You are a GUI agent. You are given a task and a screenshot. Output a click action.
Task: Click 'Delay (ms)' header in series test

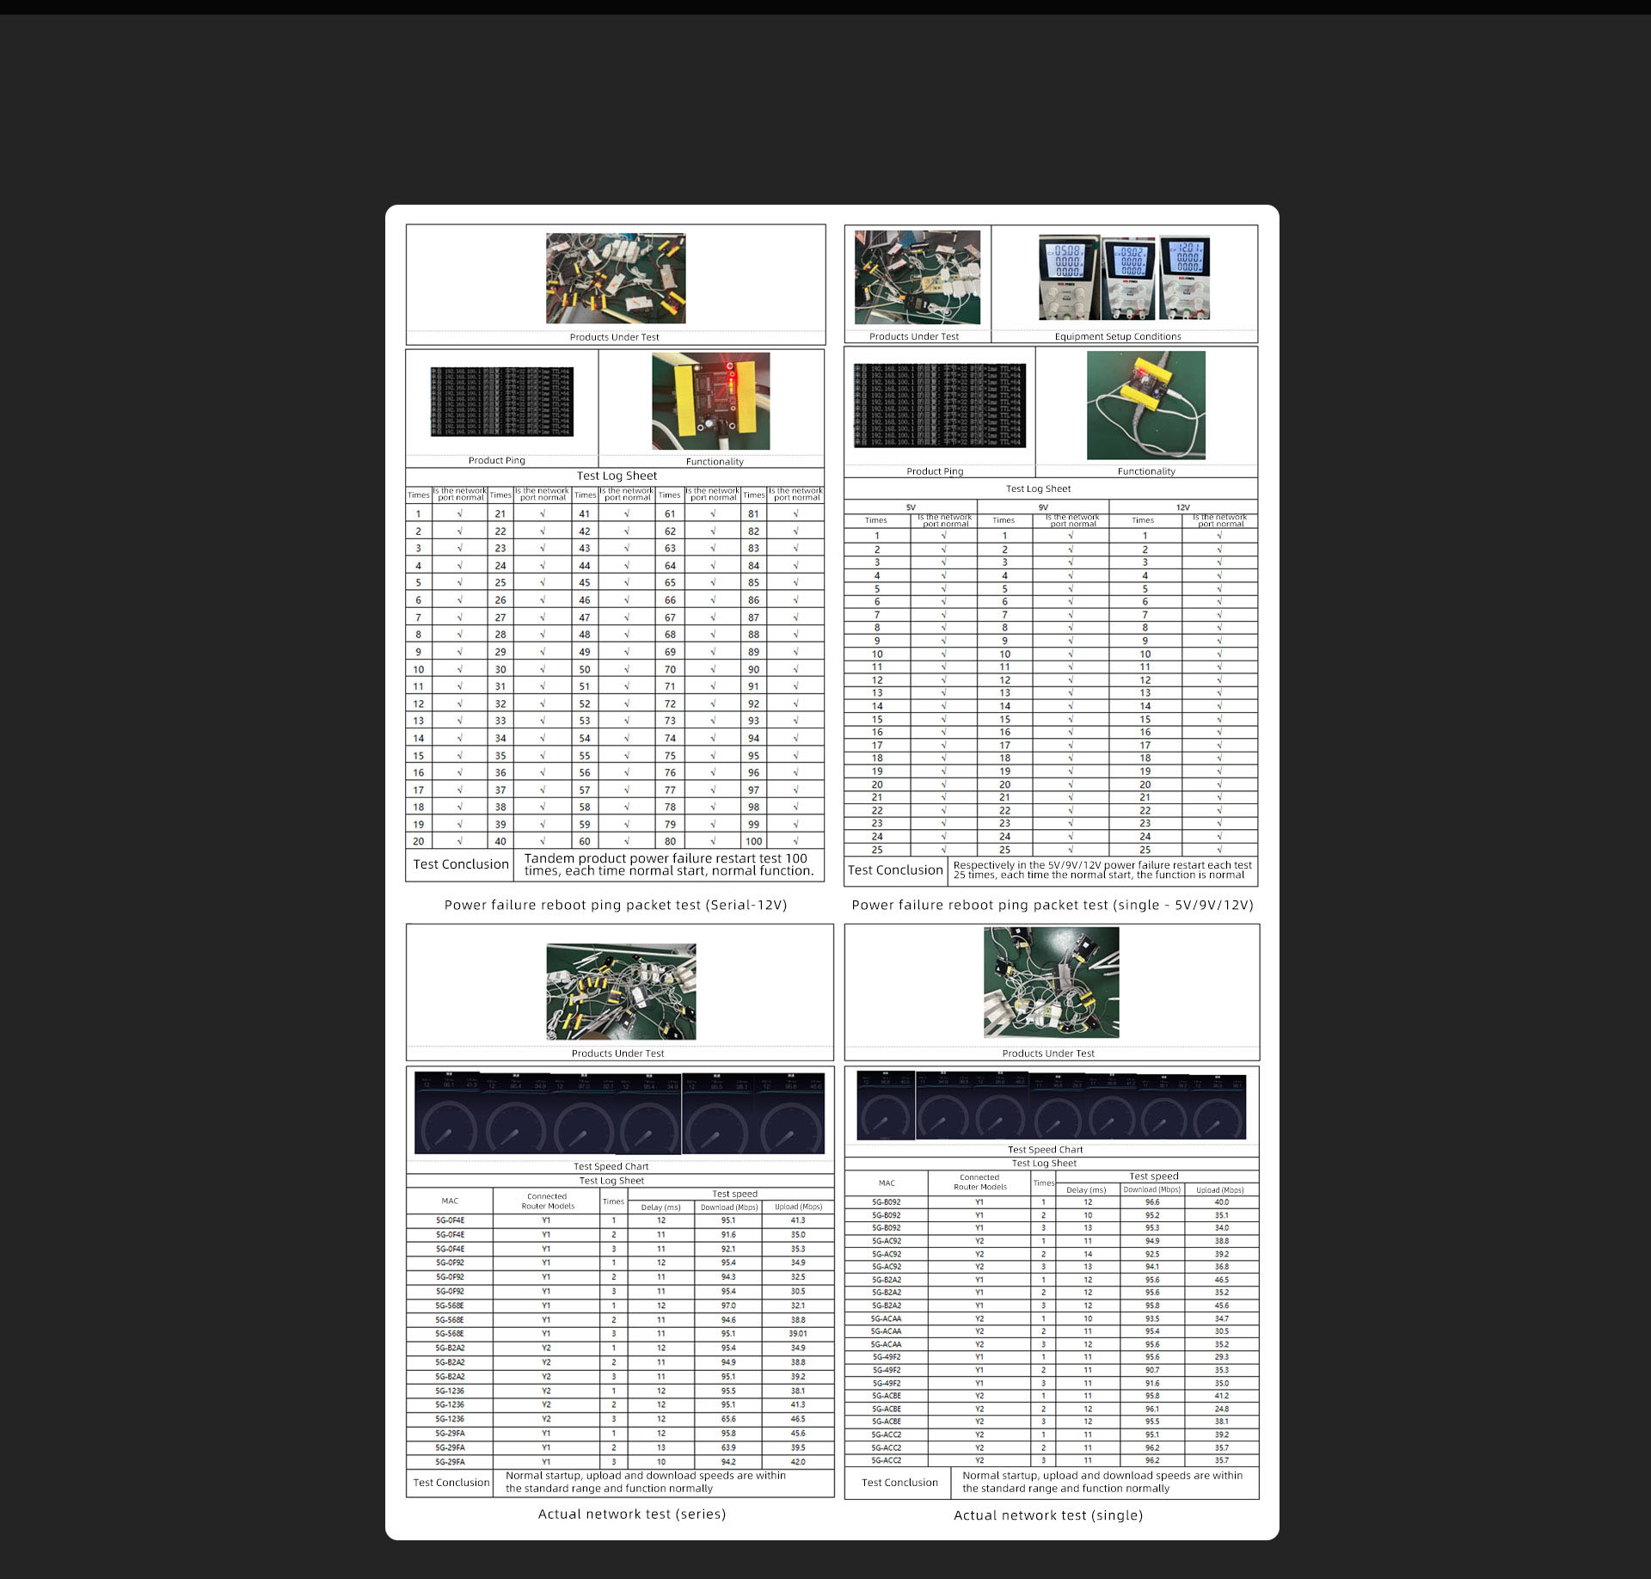[661, 1207]
